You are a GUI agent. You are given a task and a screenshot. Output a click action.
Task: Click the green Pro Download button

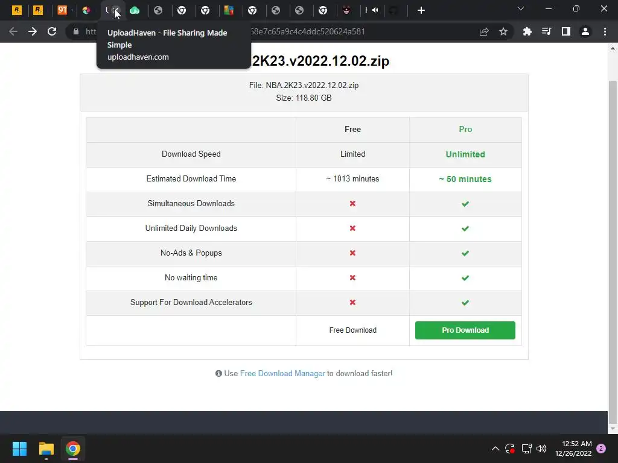(x=465, y=330)
